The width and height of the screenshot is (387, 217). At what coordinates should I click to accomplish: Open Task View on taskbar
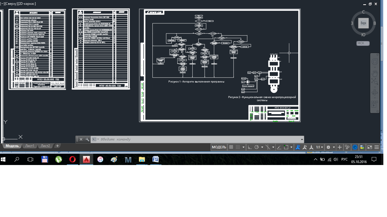[30, 159]
